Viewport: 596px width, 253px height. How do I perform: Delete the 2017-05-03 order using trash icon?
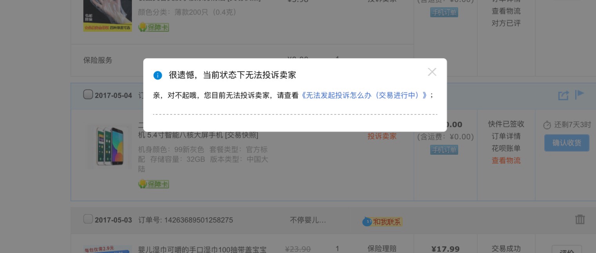click(x=580, y=219)
